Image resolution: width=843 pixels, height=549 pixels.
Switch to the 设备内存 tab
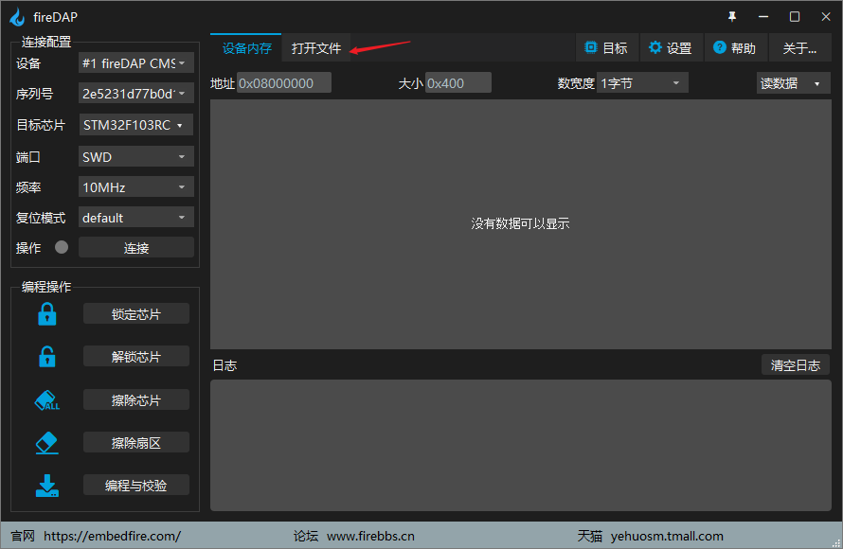(x=247, y=48)
